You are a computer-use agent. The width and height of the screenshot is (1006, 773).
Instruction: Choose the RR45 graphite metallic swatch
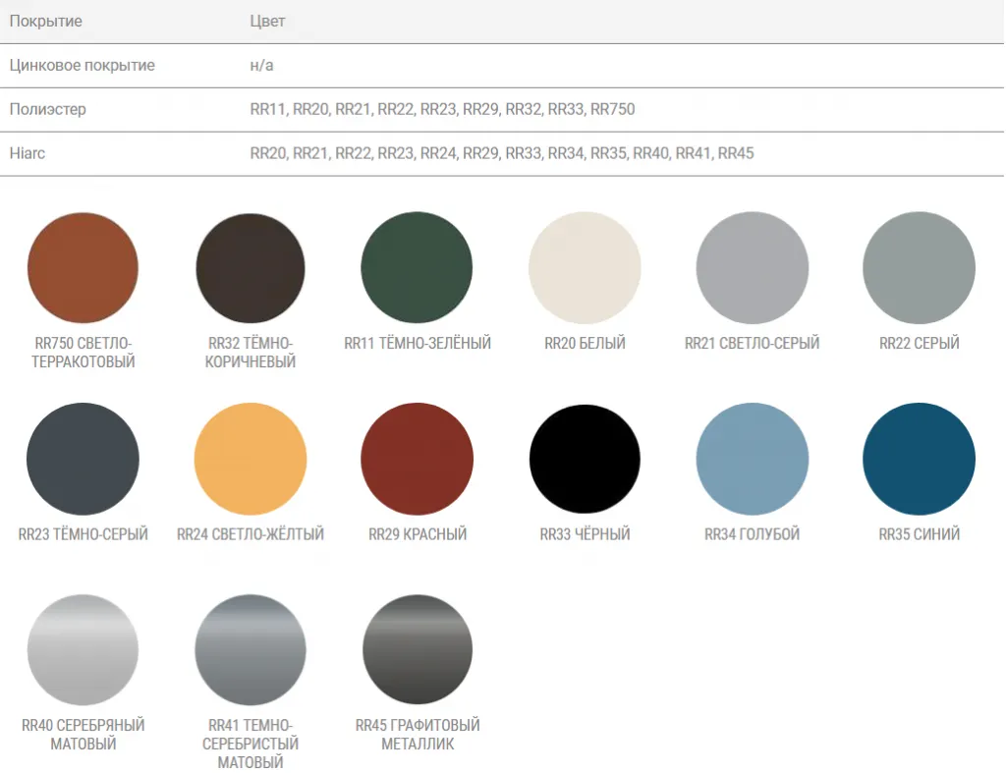tap(418, 650)
